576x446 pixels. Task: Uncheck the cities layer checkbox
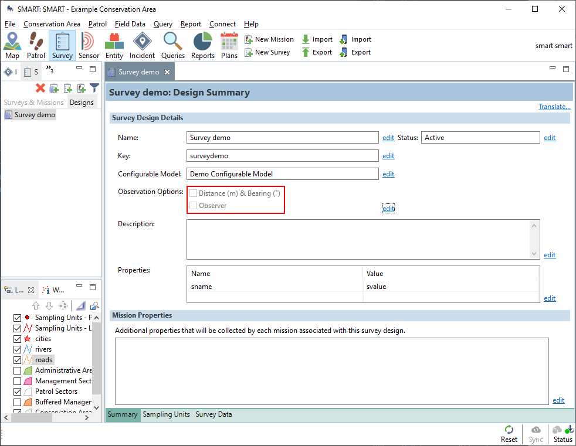[x=17, y=339]
